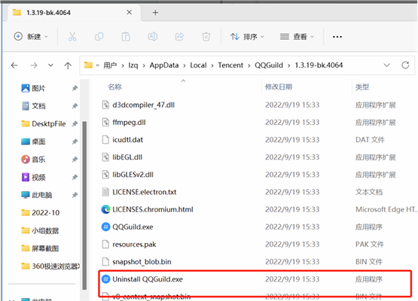
Task: Click QQGuild breadcrumb segment
Action: (269, 65)
